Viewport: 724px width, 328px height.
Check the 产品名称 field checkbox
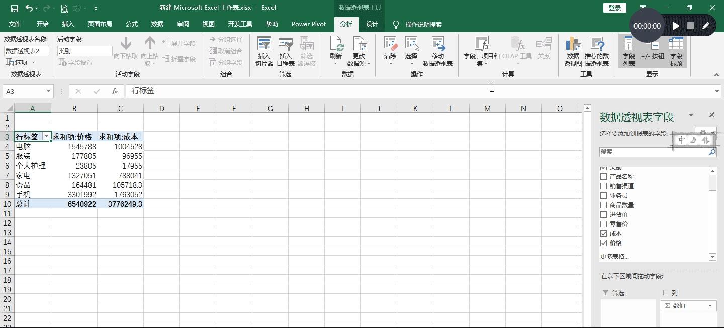pos(603,177)
